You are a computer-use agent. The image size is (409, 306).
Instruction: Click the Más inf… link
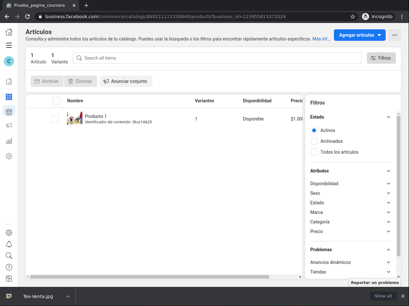coord(321,39)
